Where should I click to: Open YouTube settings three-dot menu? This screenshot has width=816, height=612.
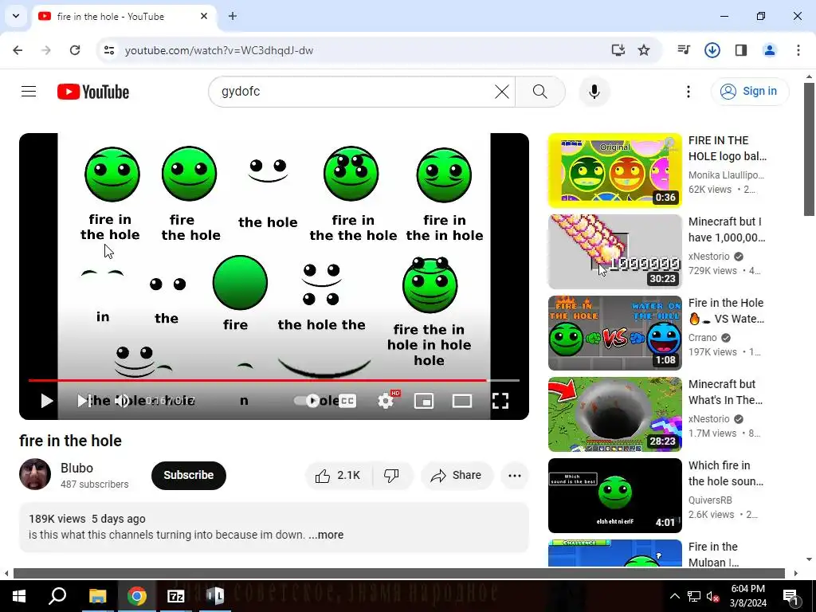688,92
